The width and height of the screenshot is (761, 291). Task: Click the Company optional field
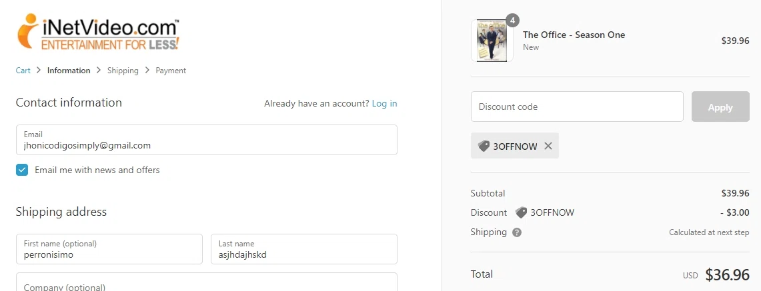[206, 284]
